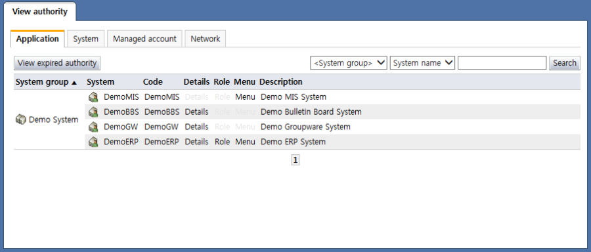Click the Role column header
Viewport: 591px width, 252px height.
point(222,82)
